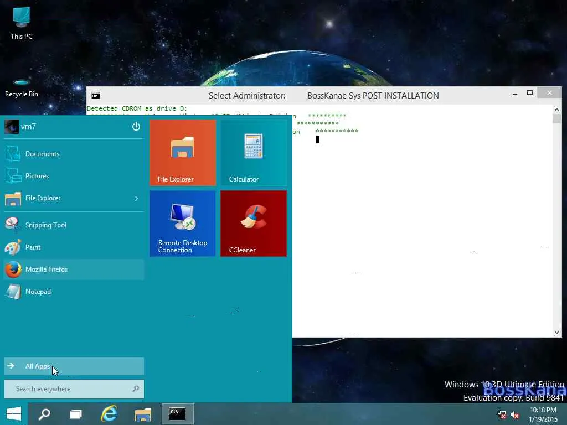Launch Mozilla Firefox
The width and height of the screenshot is (567, 425).
(x=74, y=269)
